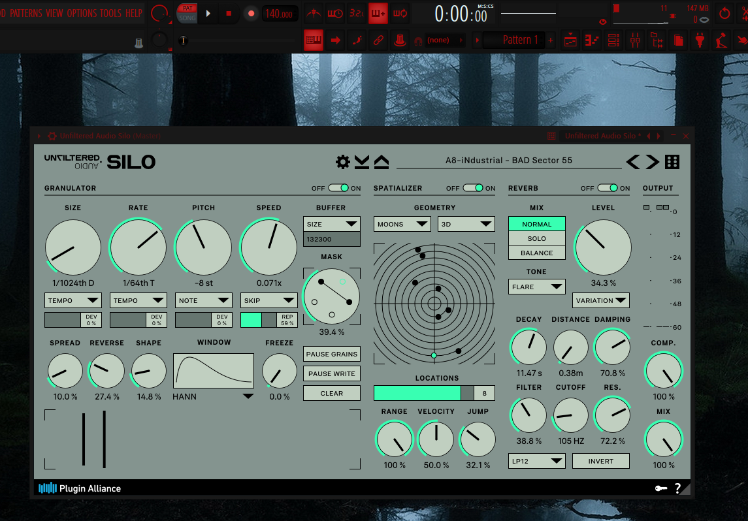Open the LP12 filter type dropdown
The height and width of the screenshot is (521, 748).
537,461
